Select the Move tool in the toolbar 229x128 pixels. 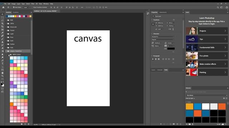tap(3, 14)
